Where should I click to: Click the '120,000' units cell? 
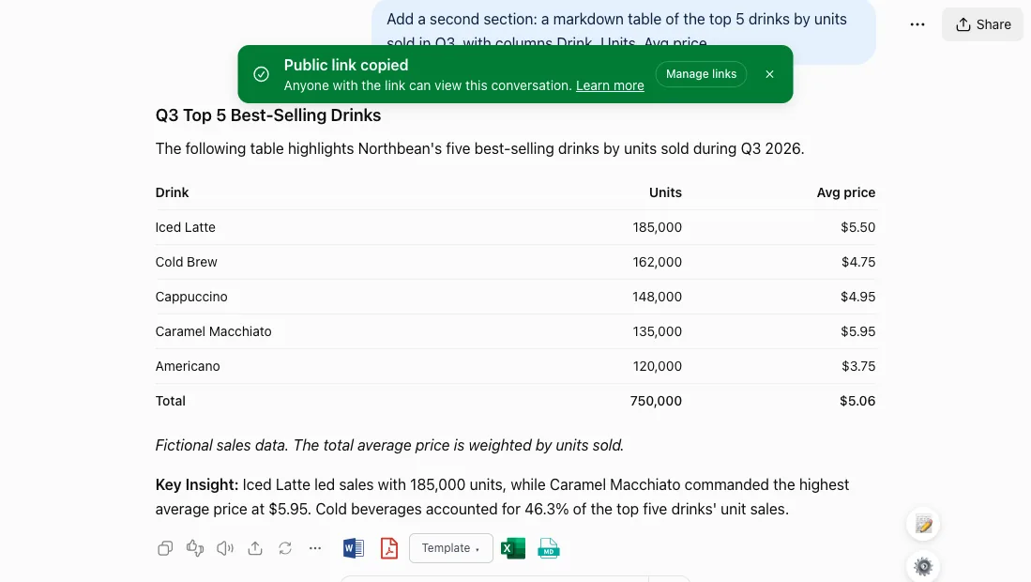[658, 366]
